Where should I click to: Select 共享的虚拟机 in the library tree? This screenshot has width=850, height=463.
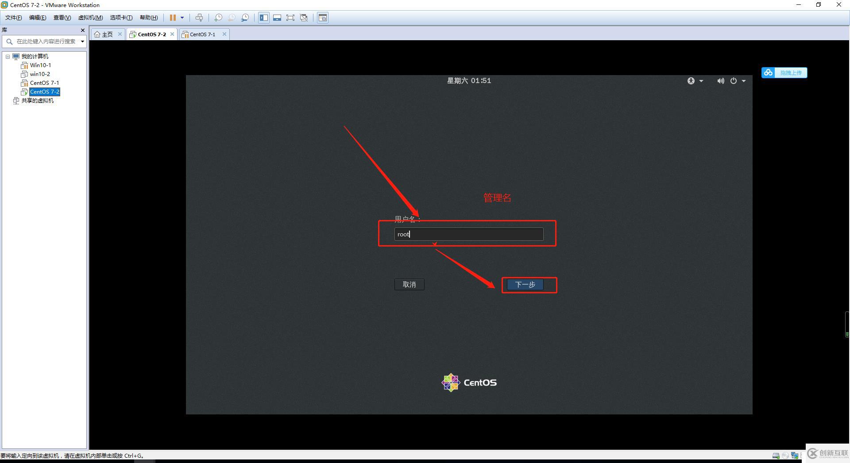37,100
